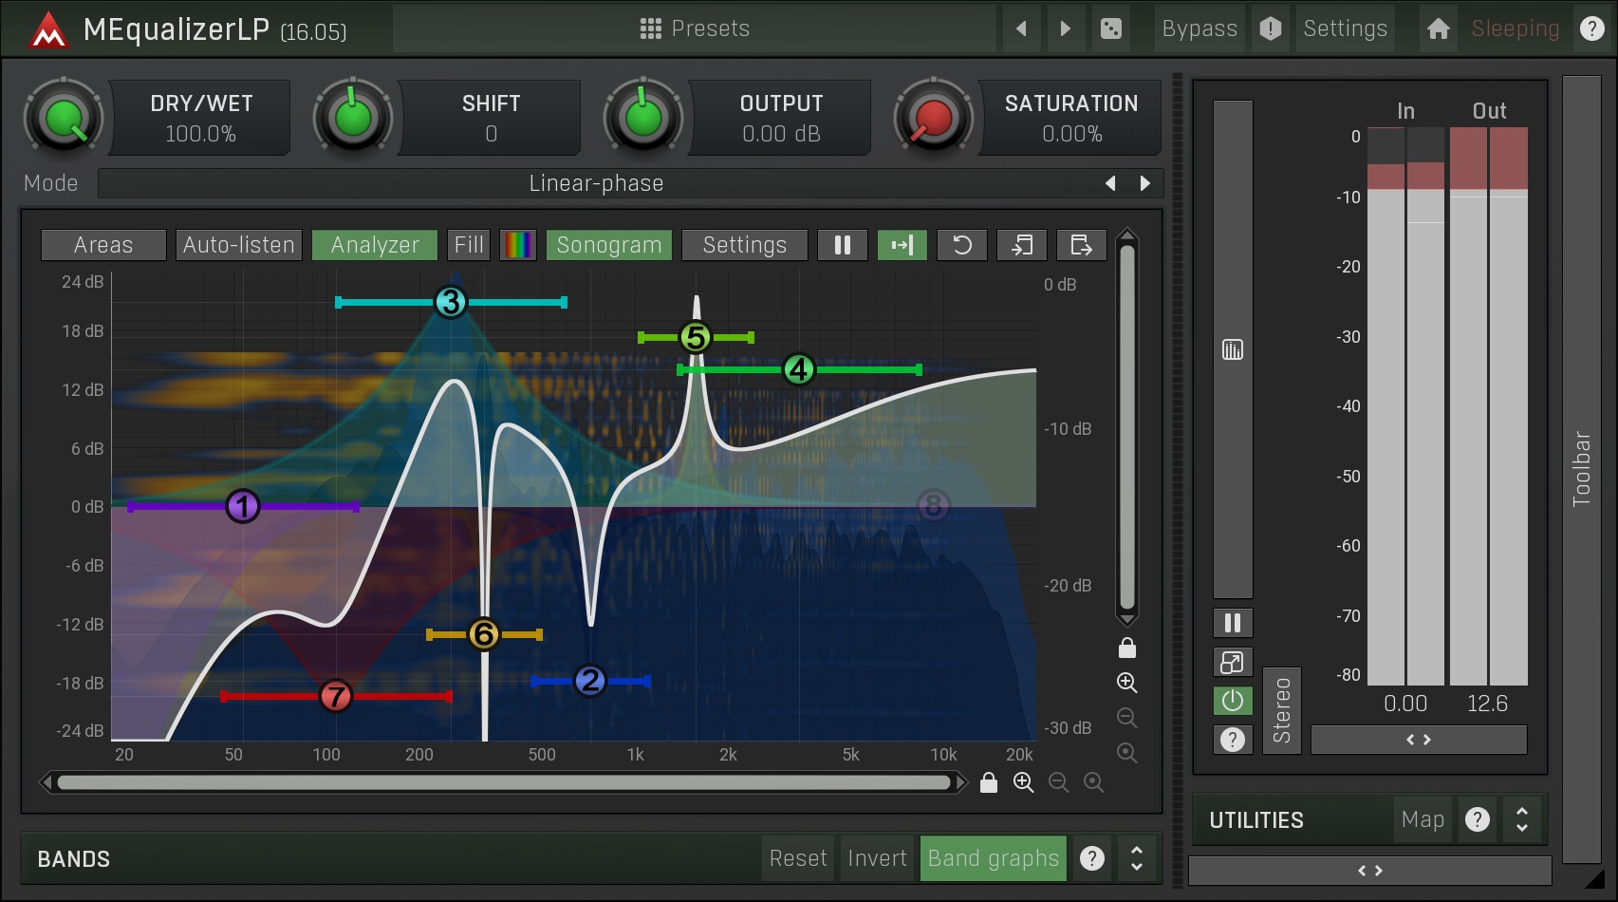Click the Shift knob
The height and width of the screenshot is (902, 1618).
point(353,118)
